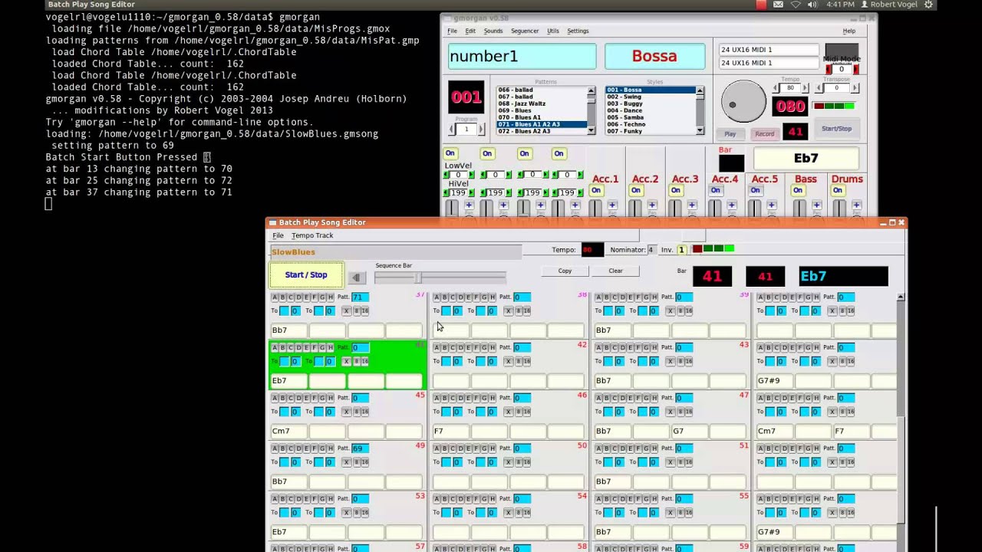Open File menu in gmorgan window

pyautogui.click(x=452, y=31)
